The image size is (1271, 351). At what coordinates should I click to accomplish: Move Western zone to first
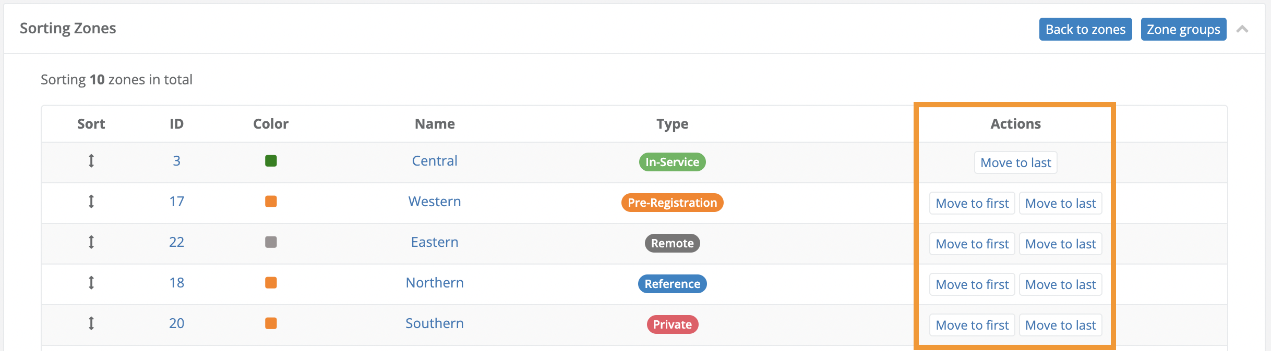pyautogui.click(x=972, y=203)
